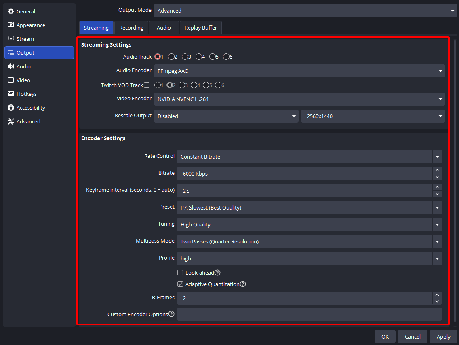The width and height of the screenshot is (459, 345).
Task: Select Audio Track 1 radio button
Action: [158, 57]
